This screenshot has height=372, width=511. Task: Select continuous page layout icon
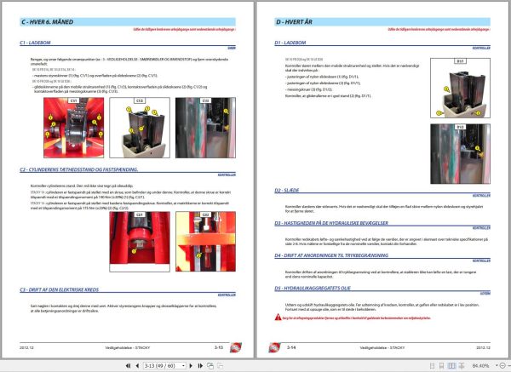point(441,366)
